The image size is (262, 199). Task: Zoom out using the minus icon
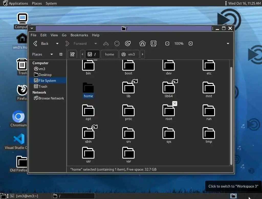tap(167, 43)
